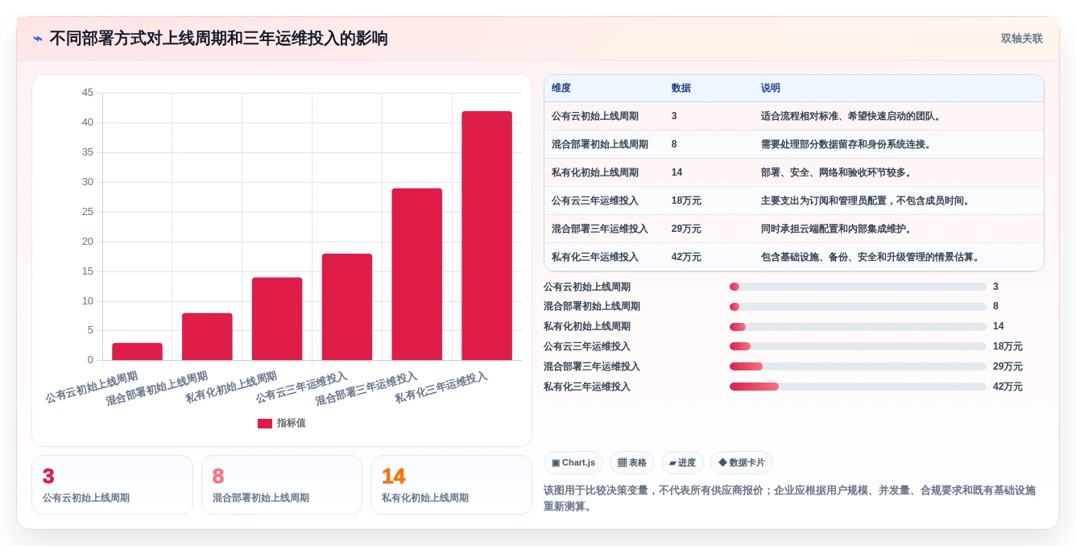Screen dimensions: 1076x546
Task: Click the chart title 不同部署方式对上线周期和三年运维投入的影响
Action: [x=218, y=39]
